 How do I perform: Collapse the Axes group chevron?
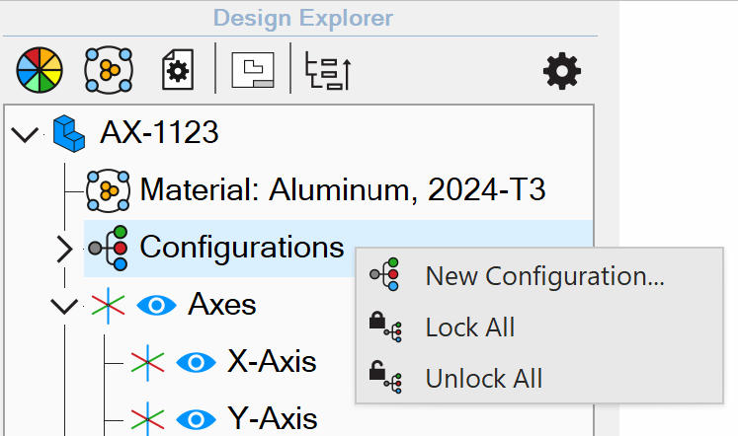coord(64,307)
